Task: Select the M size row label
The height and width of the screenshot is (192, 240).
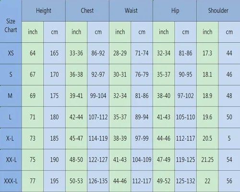Action: point(11,96)
